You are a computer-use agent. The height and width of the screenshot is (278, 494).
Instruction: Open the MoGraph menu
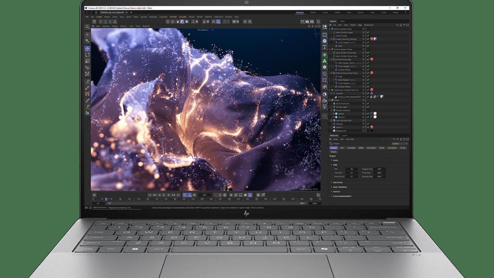pos(153,17)
